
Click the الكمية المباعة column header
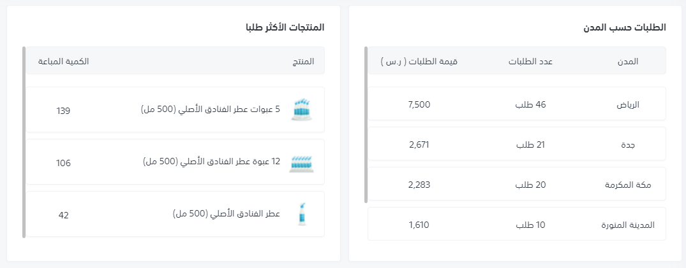coord(63,61)
